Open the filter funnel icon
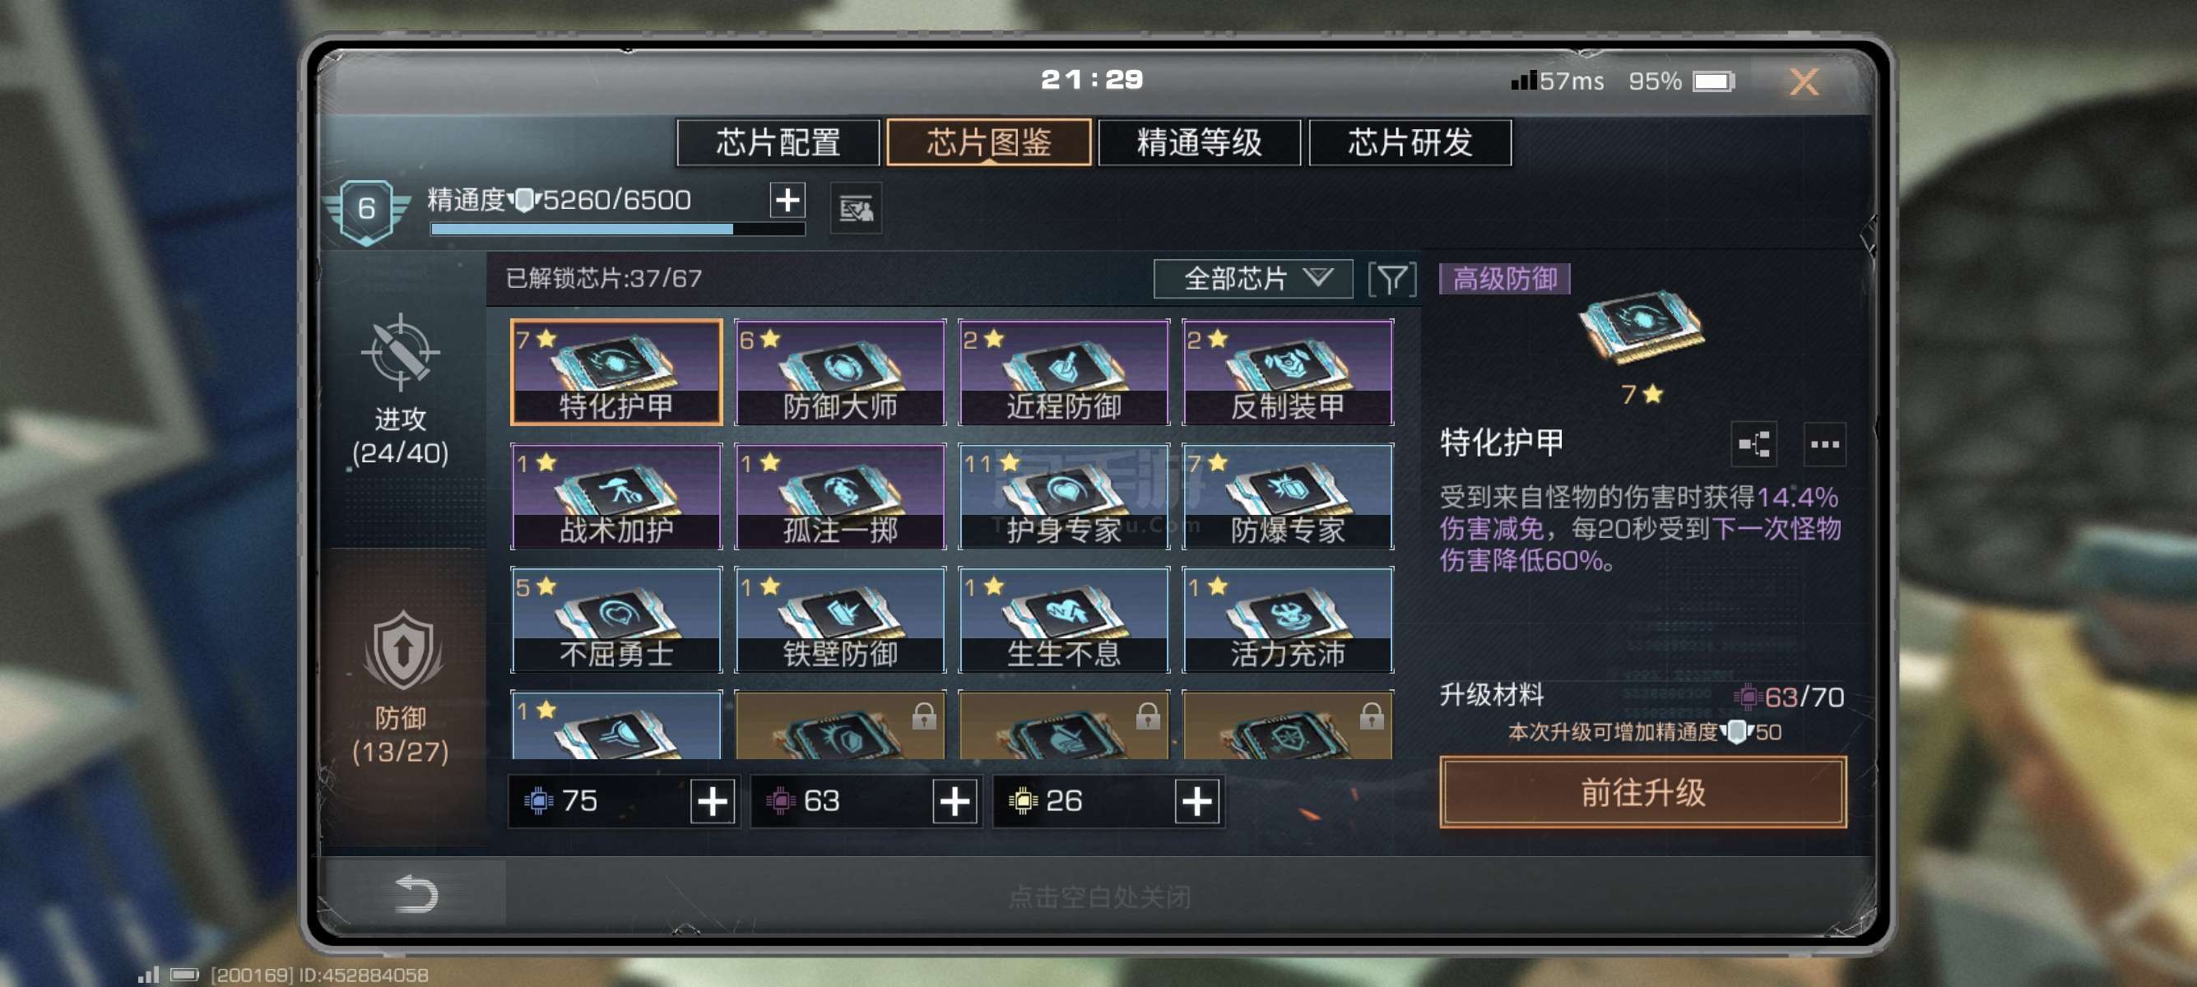Image resolution: width=2197 pixels, height=987 pixels. click(1392, 279)
